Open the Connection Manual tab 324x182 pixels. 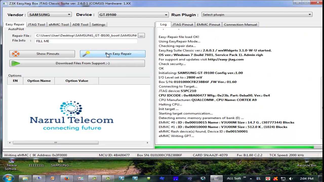[240, 25]
